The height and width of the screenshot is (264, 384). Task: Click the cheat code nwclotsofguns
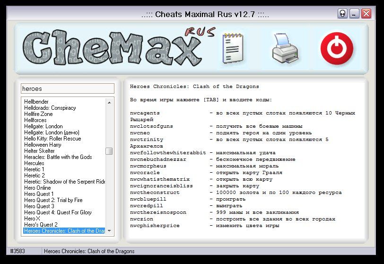[151, 126]
